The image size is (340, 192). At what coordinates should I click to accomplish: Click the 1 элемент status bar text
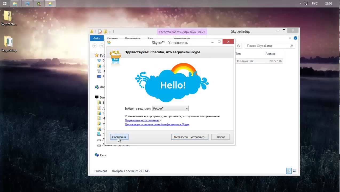100,171
